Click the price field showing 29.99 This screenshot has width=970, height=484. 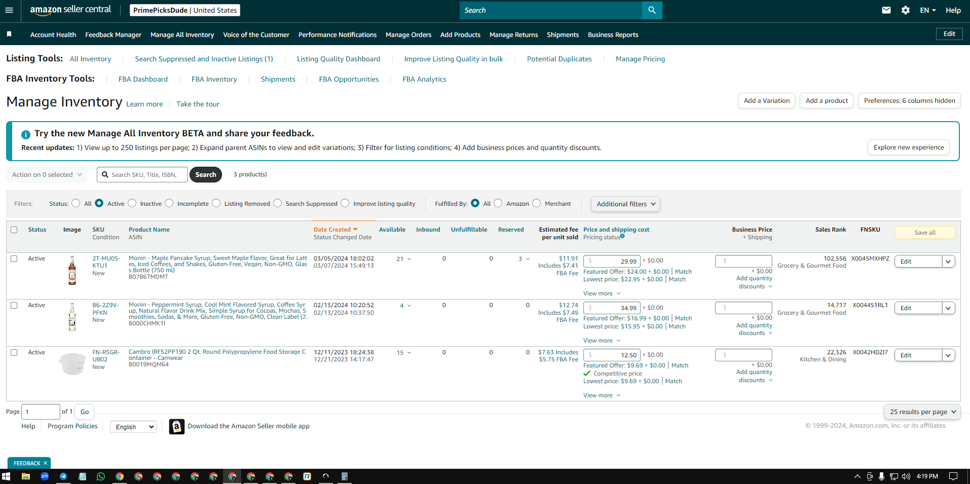coord(612,261)
